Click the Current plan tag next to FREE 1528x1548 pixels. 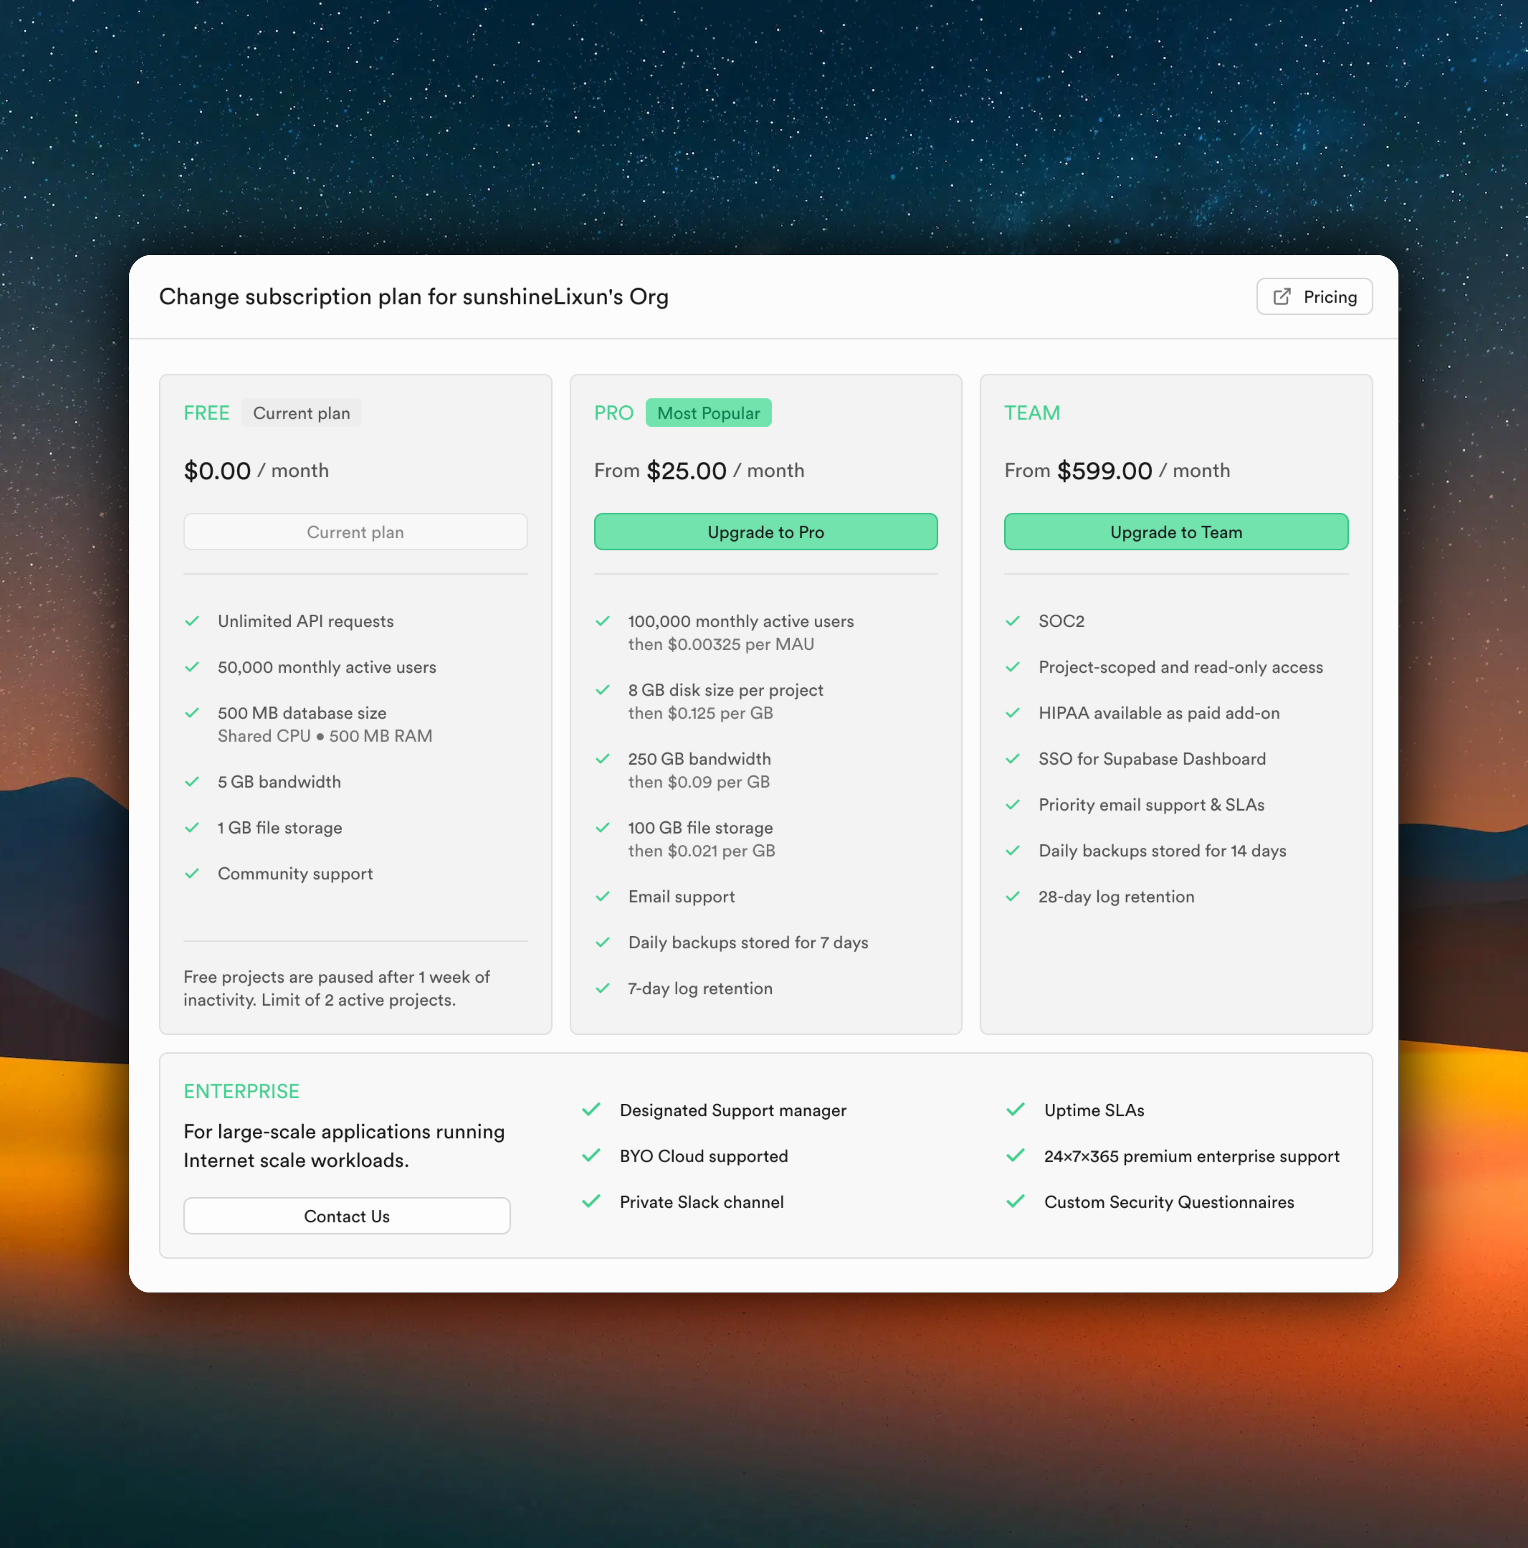pyautogui.click(x=301, y=414)
